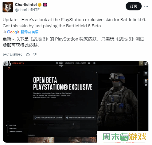152x145 pixels.
Task: Click the affiliate badge next to CharlieIntel
Action: 45,5
